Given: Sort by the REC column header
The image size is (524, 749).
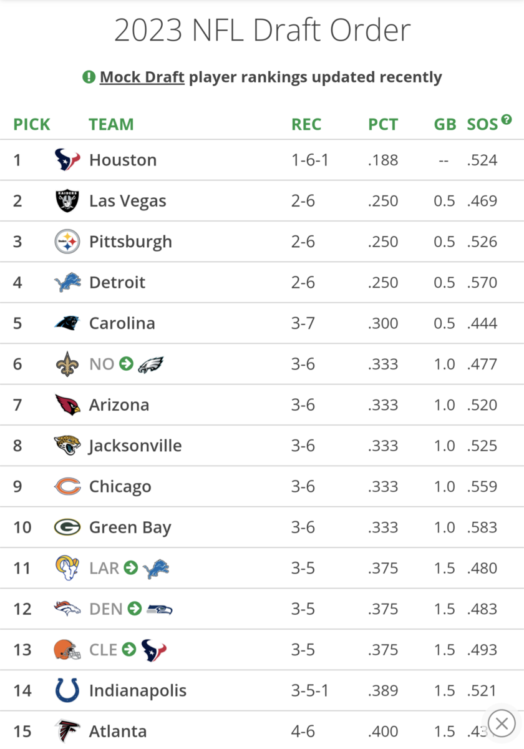Looking at the screenshot, I should tap(306, 124).
